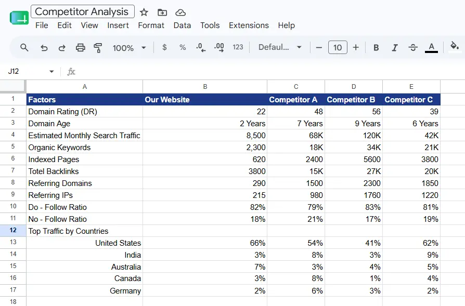The height and width of the screenshot is (306, 465).
Task: Increase decimal places icon
Action: (x=219, y=47)
